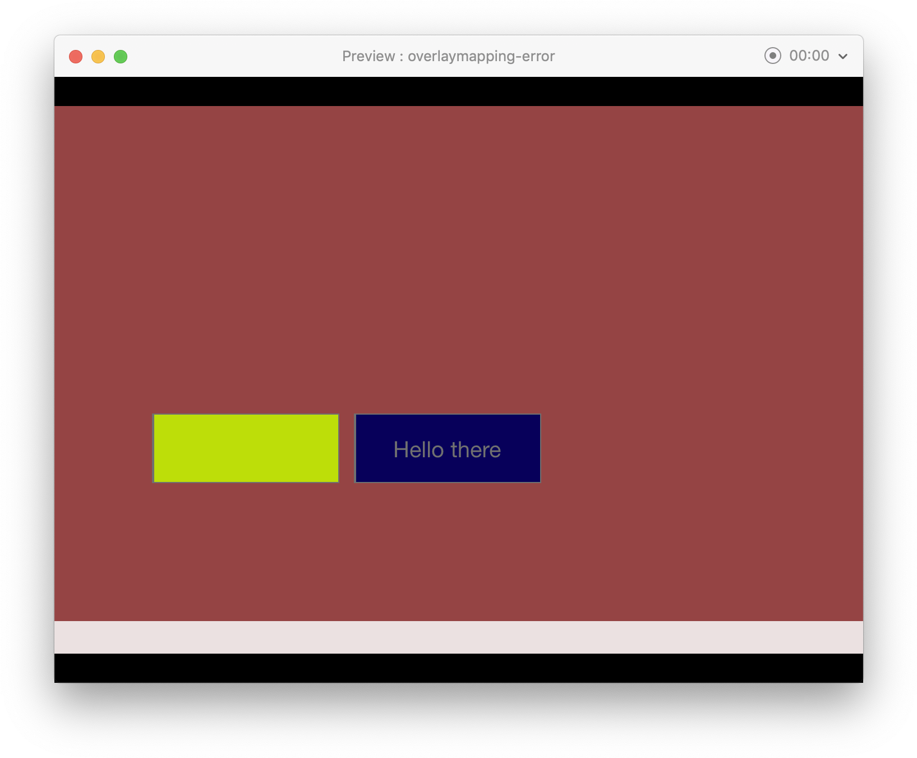This screenshot has width=917, height=758.
Task: Click the downward chevron at top right
Action: tap(843, 56)
